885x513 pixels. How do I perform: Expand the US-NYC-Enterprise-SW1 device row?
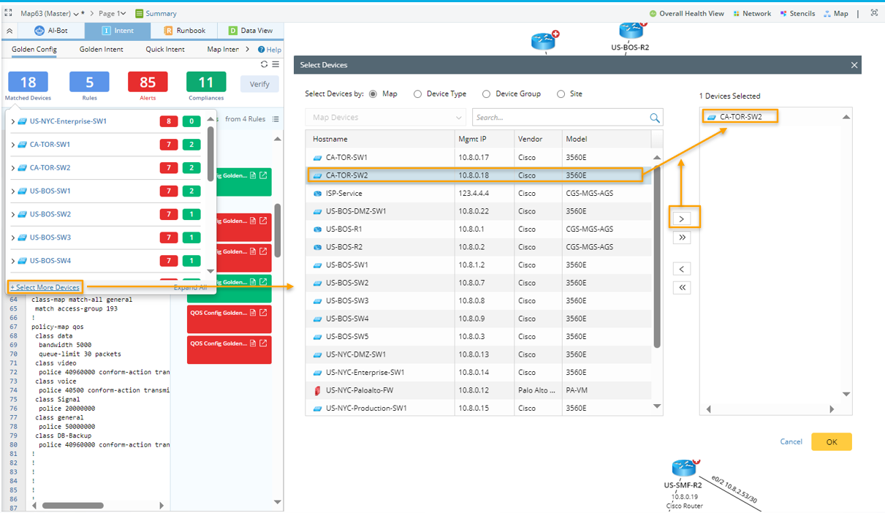point(13,121)
